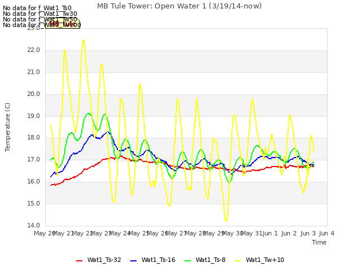The image size is (361, 271).
Task: Click the 20.0 y-axis tick label
Action: pyautogui.click(x=34, y=94)
